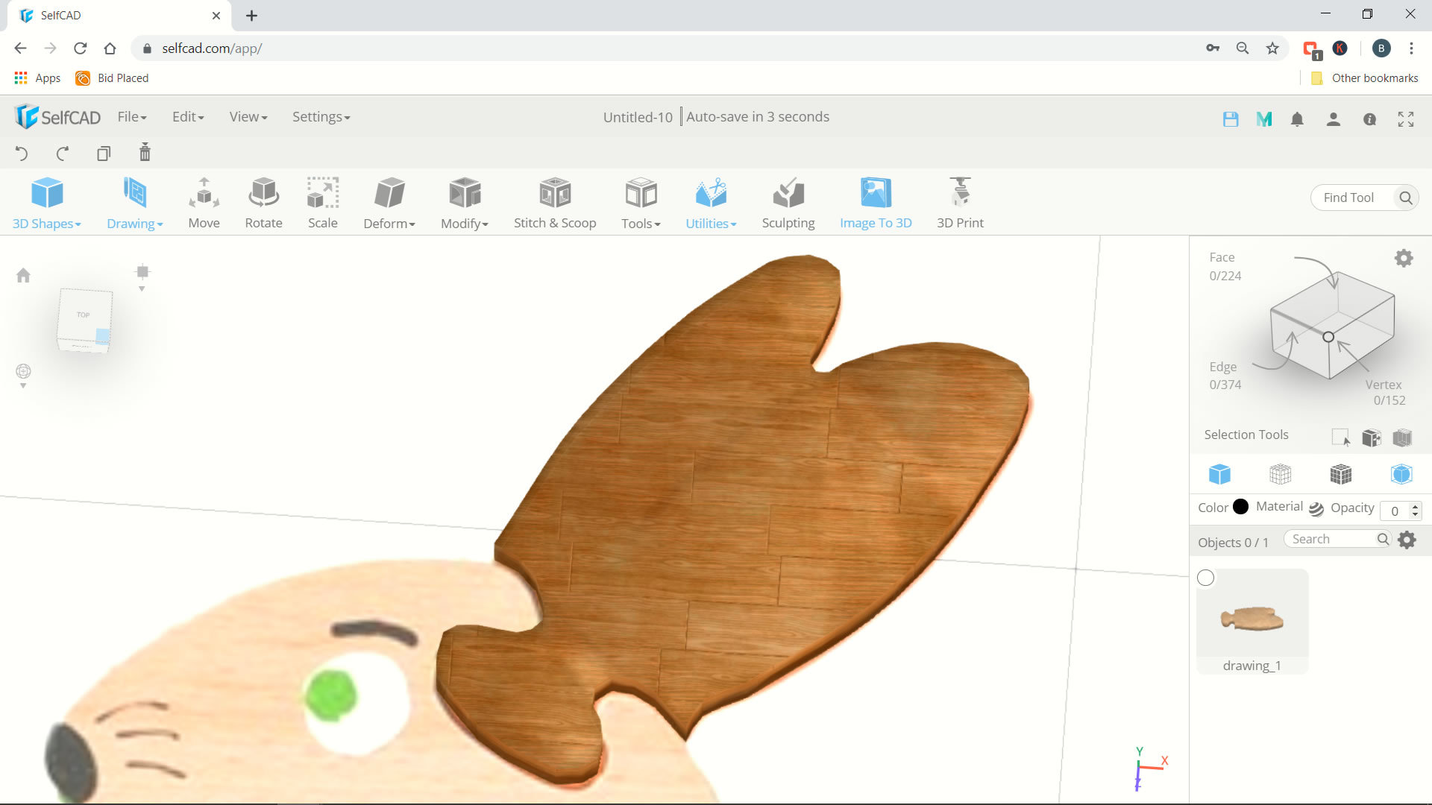Viewport: 1432px width, 805px height.
Task: Open the Sculpting tool
Action: pos(788,203)
